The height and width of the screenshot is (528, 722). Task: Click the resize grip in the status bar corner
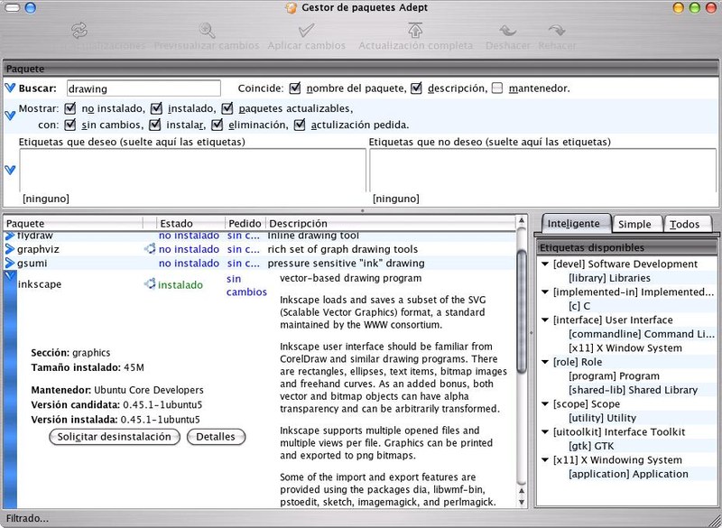pos(716,521)
